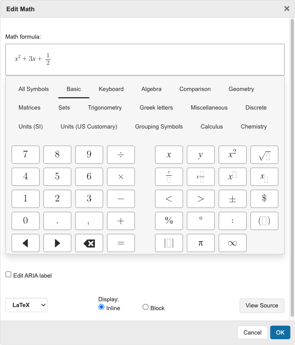Screen dimensions: 295x345
Task: Click the decimal point key
Action: [57, 221]
